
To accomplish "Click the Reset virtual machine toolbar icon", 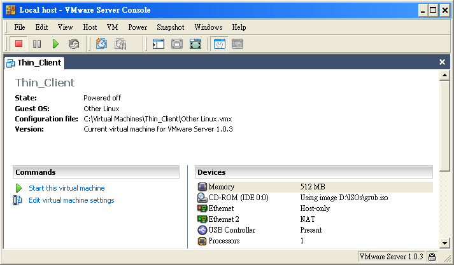I will coord(73,44).
